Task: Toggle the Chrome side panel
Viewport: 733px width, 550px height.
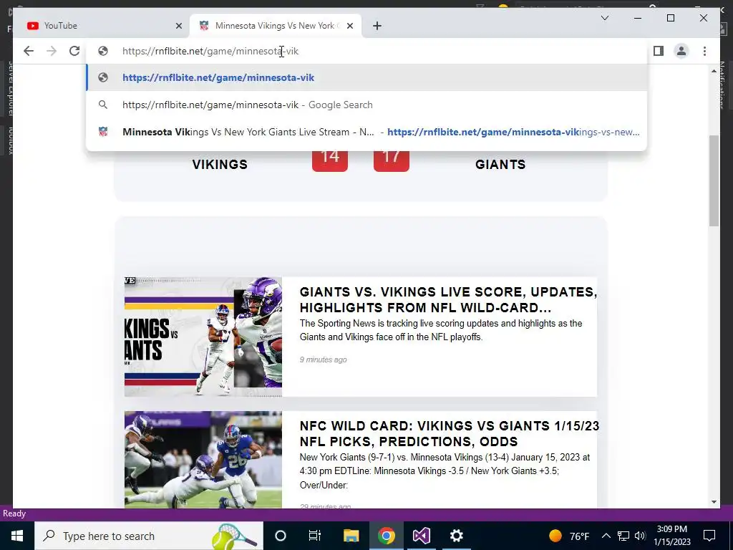Action: [x=659, y=51]
